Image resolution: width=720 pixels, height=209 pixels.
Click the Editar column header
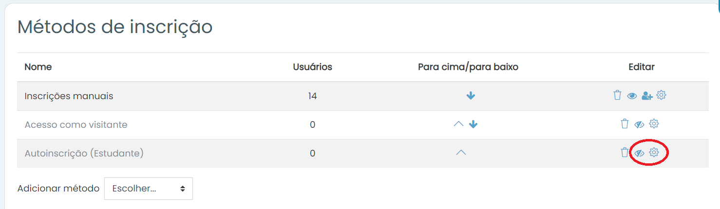[642, 67]
